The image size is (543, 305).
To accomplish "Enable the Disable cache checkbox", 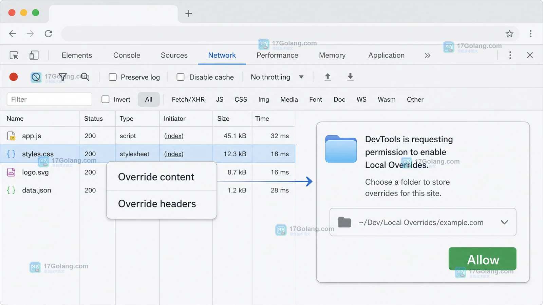I will pyautogui.click(x=181, y=77).
